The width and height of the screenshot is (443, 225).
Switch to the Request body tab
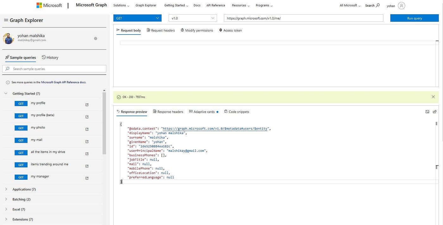[x=129, y=30]
